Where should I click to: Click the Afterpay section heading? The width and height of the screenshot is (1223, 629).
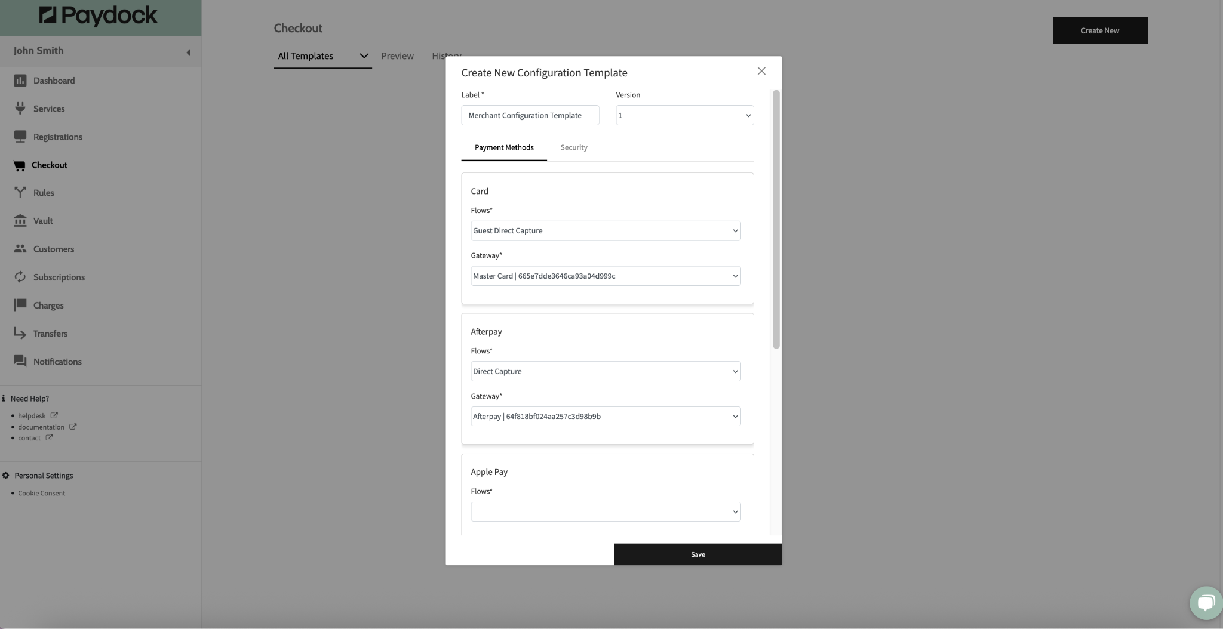pos(486,332)
